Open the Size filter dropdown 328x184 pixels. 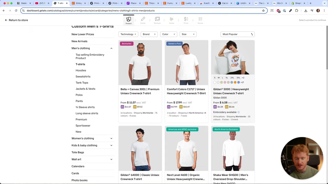pos(188,34)
